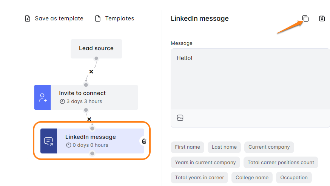This screenshot has height=186, width=330.
Task: Click the LinkedIn message step icon
Action: (x=49, y=141)
